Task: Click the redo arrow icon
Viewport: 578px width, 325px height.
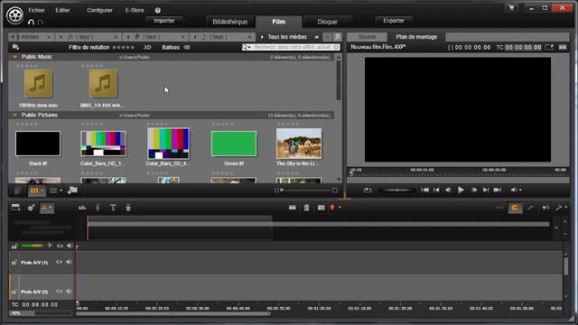Action: click(x=41, y=22)
